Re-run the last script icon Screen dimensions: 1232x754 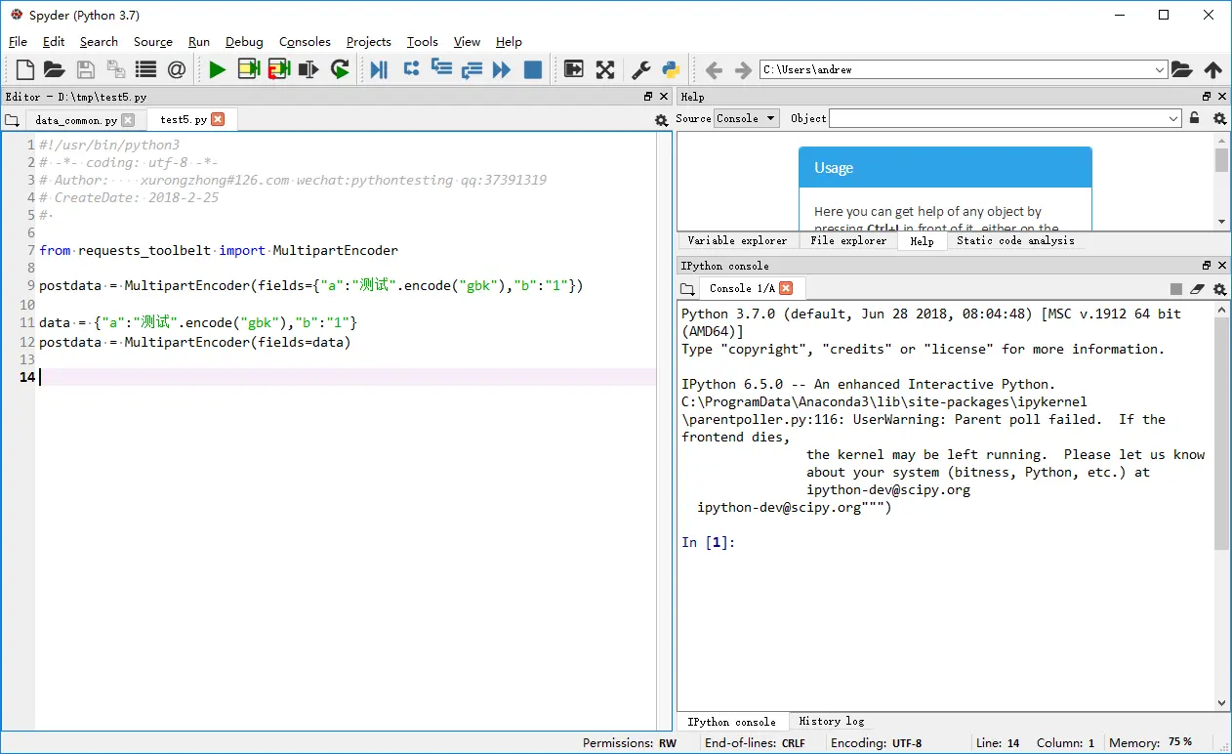(340, 69)
